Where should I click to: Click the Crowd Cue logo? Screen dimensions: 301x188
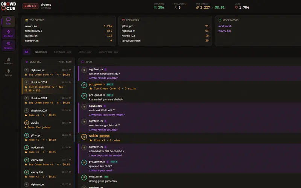(8, 6)
